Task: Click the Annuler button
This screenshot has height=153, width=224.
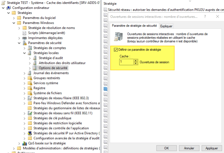Action: pyautogui.click(x=189, y=148)
